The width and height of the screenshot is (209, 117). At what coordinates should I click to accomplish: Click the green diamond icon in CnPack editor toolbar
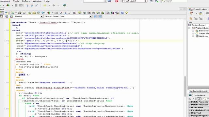tap(49, 13)
